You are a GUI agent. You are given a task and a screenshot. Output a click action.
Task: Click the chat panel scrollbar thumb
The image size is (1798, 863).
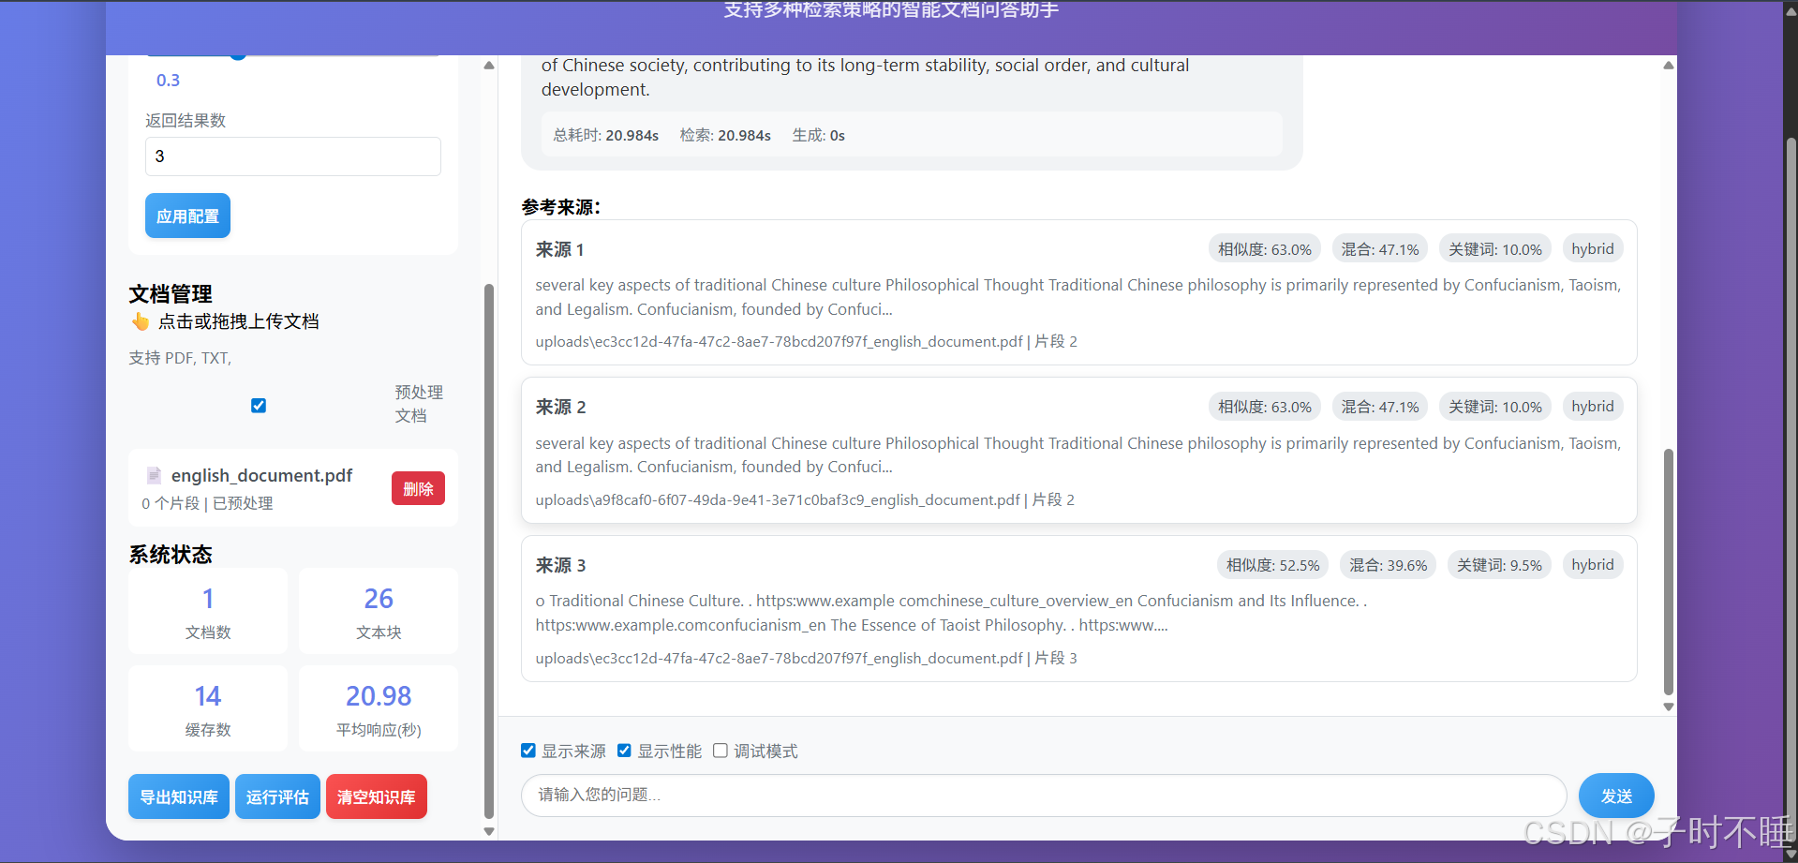1669,573
